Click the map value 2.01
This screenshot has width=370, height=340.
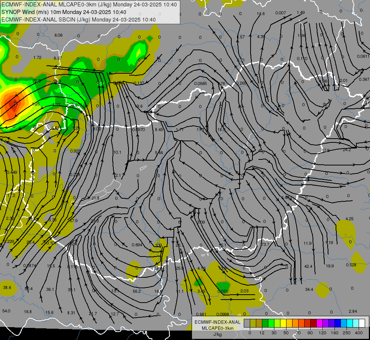click(x=343, y=80)
